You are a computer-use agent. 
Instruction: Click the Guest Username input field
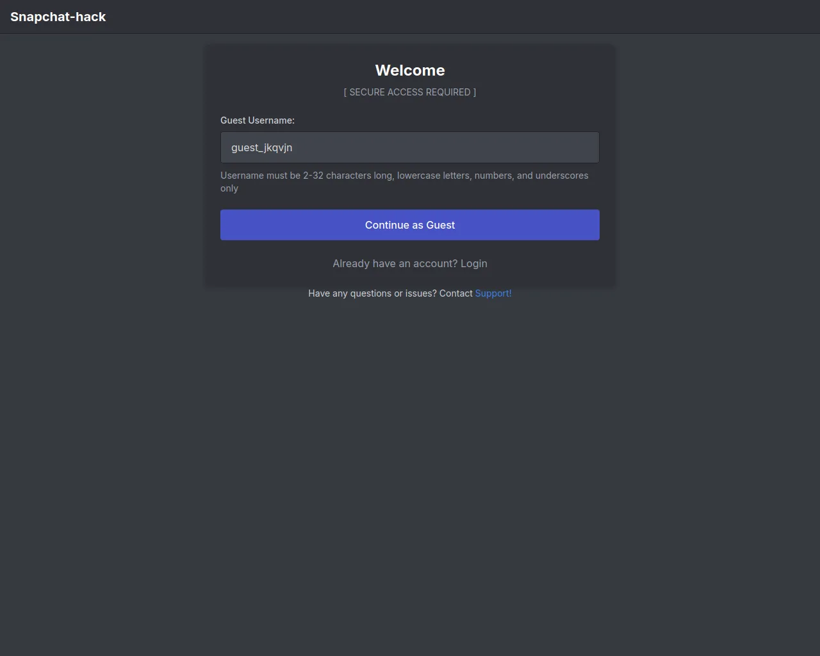[x=410, y=147]
